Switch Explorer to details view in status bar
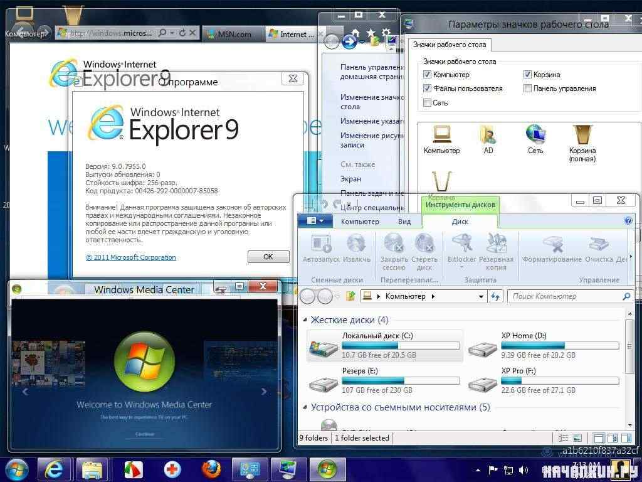This screenshot has width=642, height=482. click(564, 438)
